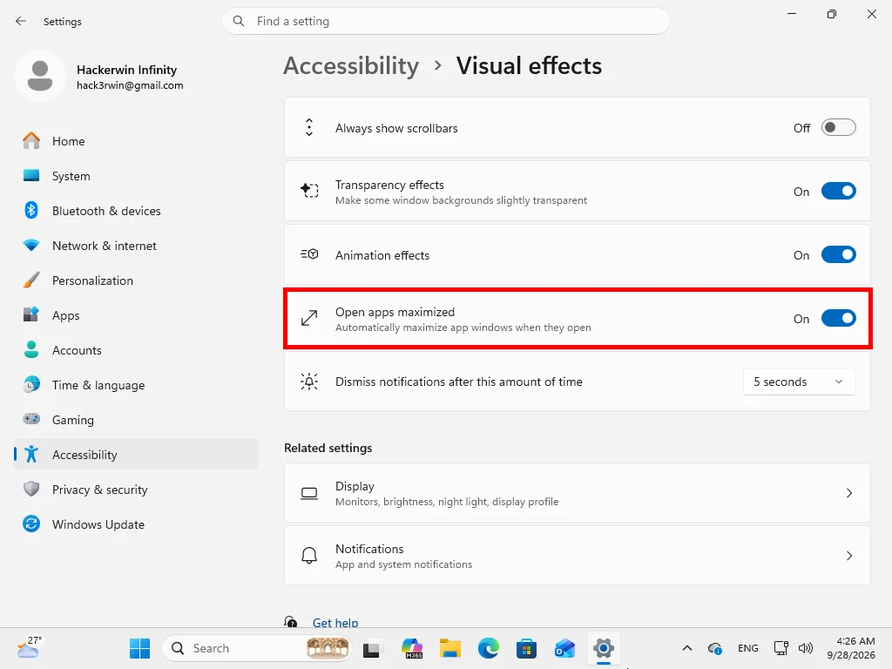Click the laptop icon beside Display
This screenshot has width=892, height=669.
pyautogui.click(x=309, y=493)
